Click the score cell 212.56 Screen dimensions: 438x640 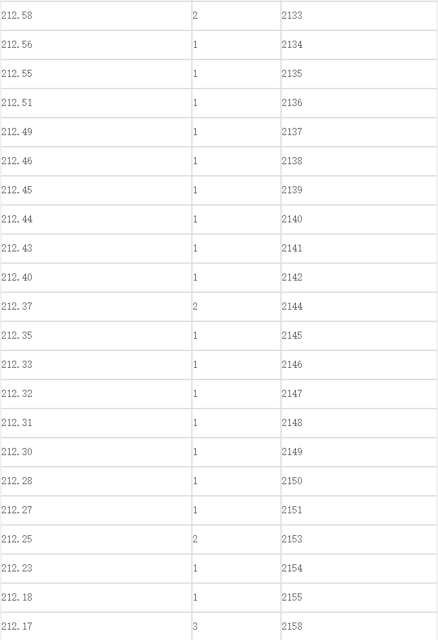click(96, 45)
